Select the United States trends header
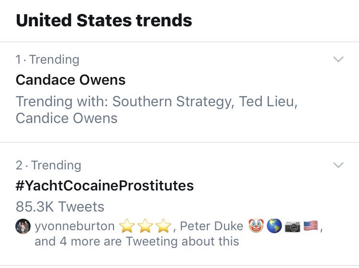This screenshot has width=359, height=268. [104, 21]
